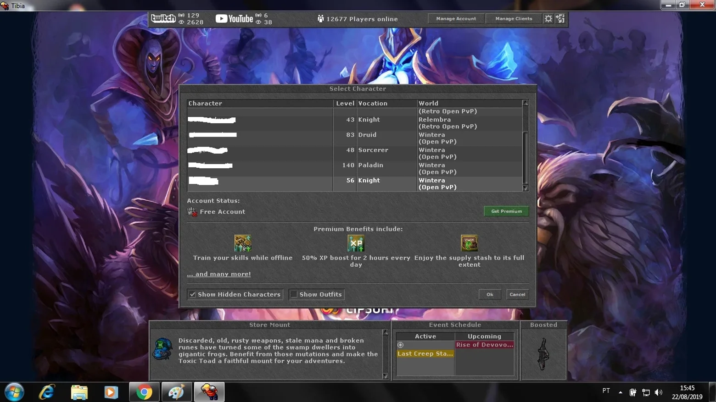Sort by the Character column header
Image resolution: width=716 pixels, height=402 pixels.
tap(260, 103)
